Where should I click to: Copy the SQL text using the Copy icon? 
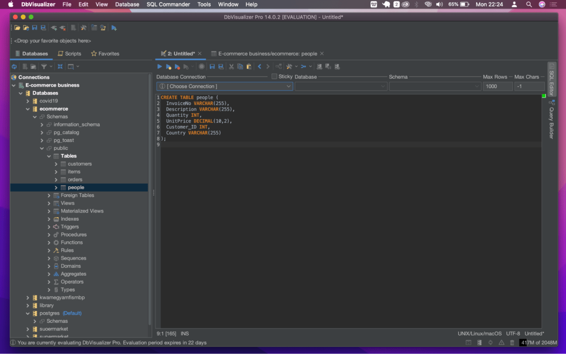(240, 66)
